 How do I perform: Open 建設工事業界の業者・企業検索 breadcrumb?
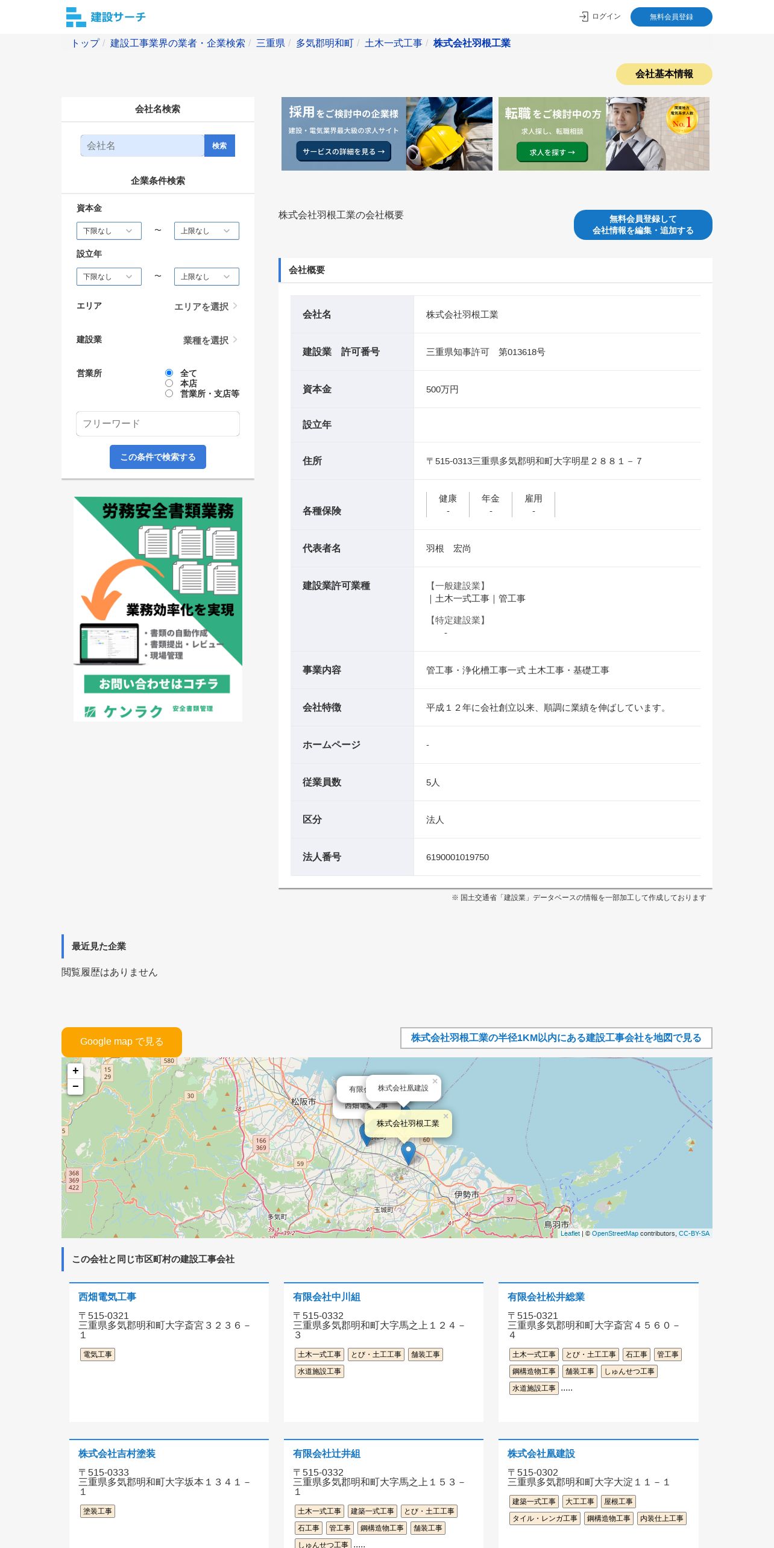[178, 43]
